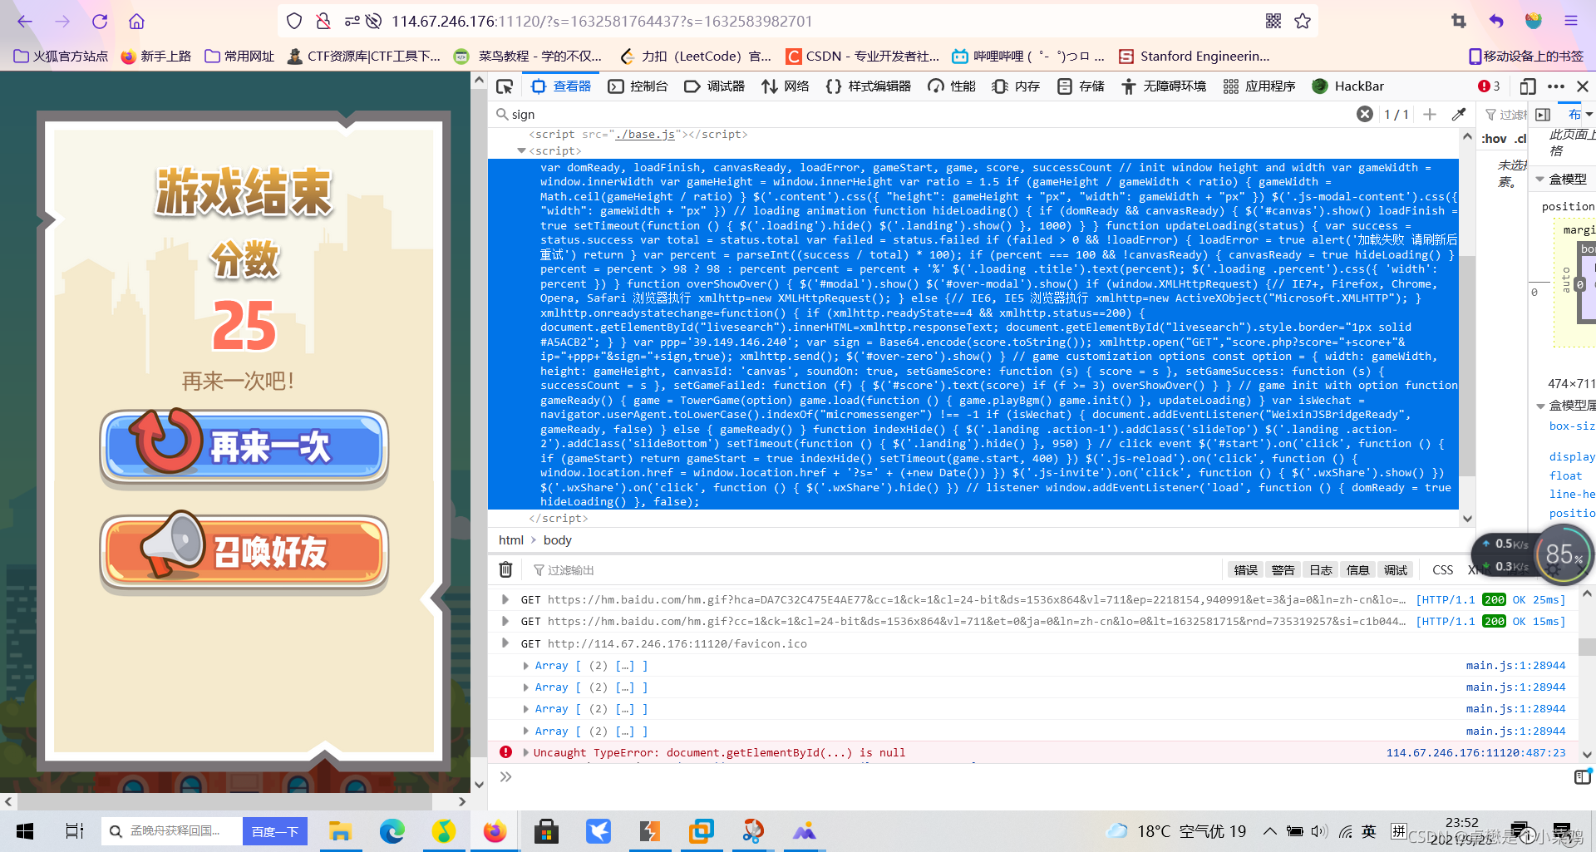Switch to the 控制台 console tab
The image size is (1596, 852).
[x=638, y=86]
